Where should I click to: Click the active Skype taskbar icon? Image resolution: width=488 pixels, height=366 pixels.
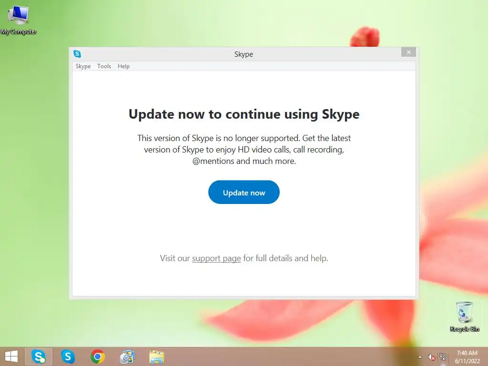[39, 356]
